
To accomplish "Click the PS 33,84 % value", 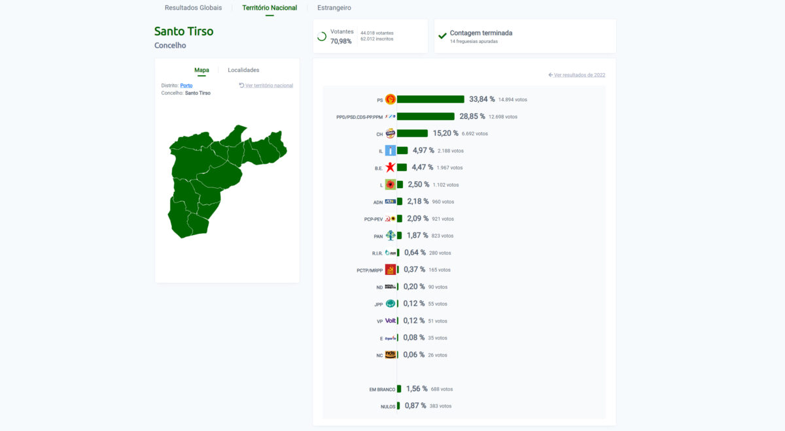I will (481, 99).
